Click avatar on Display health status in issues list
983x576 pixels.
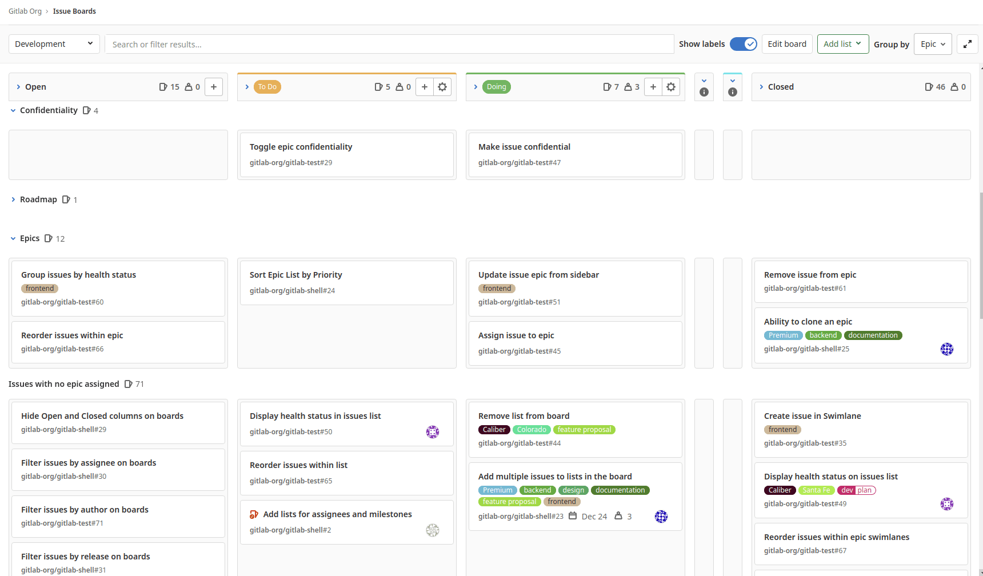pyautogui.click(x=433, y=432)
